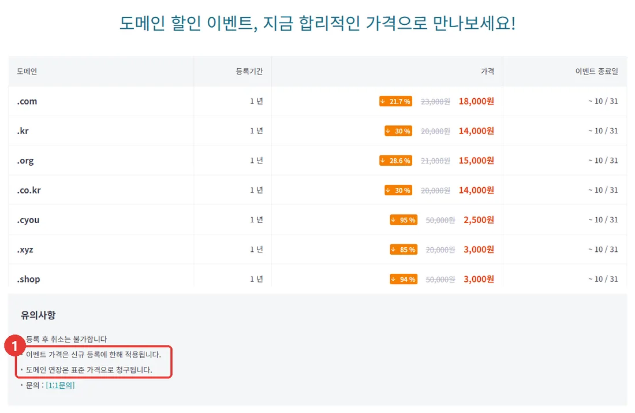Click the 도메인 연장은 표준 가격으로 notice
Image resolution: width=635 pixels, height=413 pixels.
click(89, 370)
